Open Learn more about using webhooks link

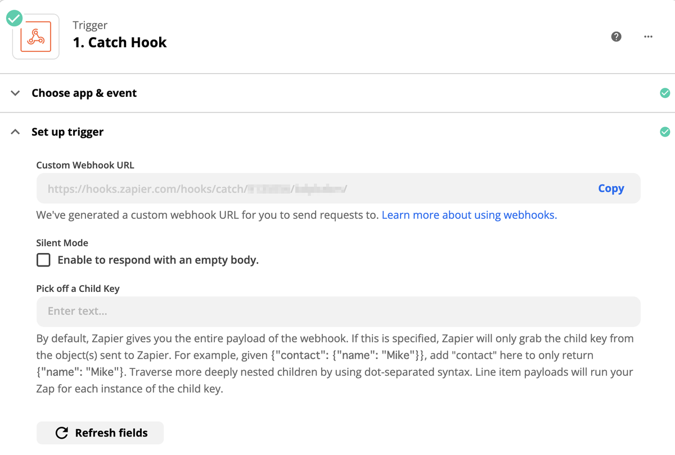click(x=469, y=215)
